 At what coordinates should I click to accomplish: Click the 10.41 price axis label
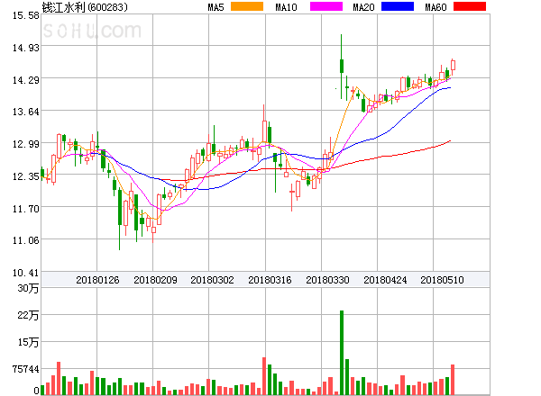[26, 273]
